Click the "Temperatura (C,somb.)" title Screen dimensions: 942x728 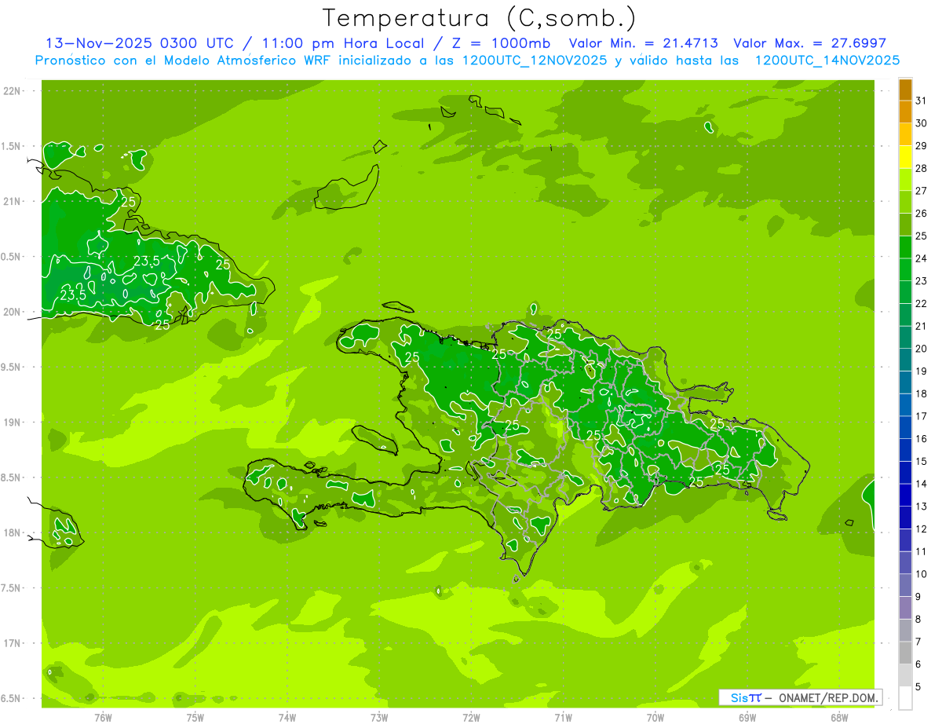pos(479,18)
